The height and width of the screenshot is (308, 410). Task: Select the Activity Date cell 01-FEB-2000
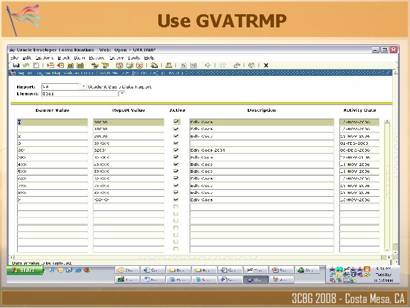(359, 143)
